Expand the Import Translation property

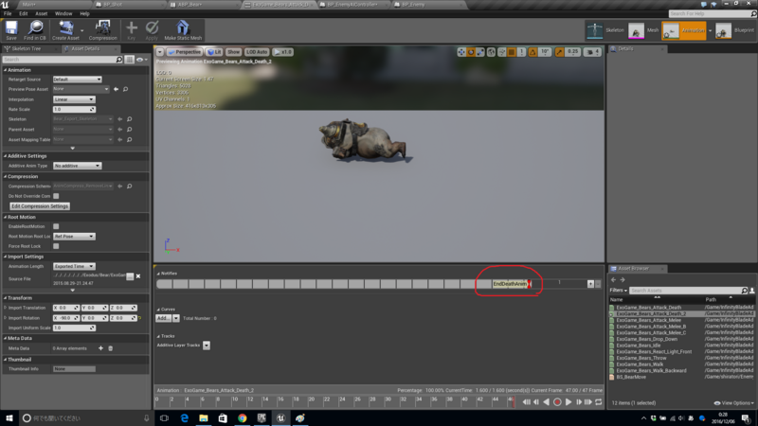6,308
